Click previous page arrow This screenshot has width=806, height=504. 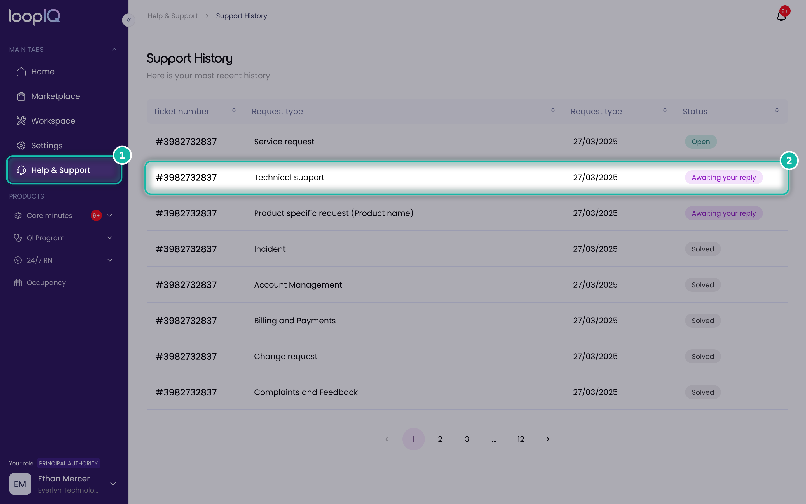tap(387, 439)
